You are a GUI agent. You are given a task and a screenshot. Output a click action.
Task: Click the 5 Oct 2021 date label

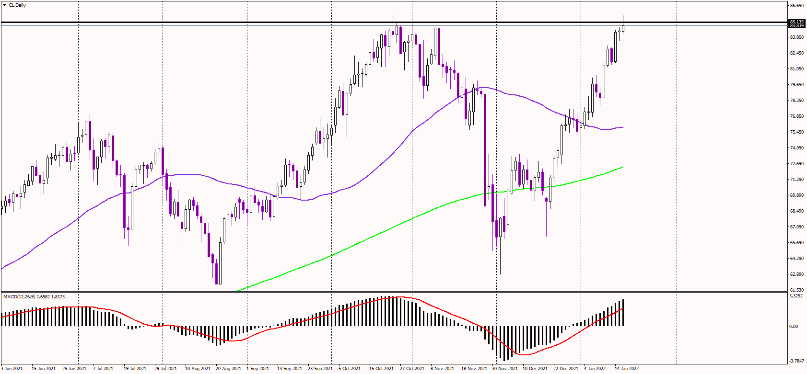[x=350, y=369]
